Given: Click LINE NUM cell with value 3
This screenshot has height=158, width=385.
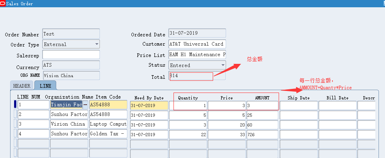Looking at the screenshot, I should 34,124.
